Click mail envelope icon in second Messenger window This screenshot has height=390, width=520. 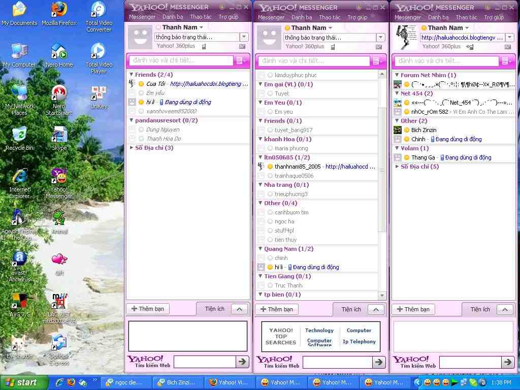pos(379,47)
